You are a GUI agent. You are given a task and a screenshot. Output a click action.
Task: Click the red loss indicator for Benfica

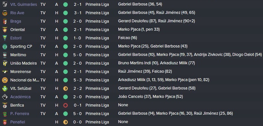pos(66,105)
